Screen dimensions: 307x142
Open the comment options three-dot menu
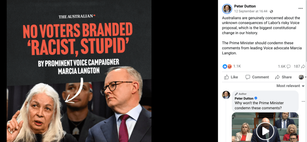(303, 102)
